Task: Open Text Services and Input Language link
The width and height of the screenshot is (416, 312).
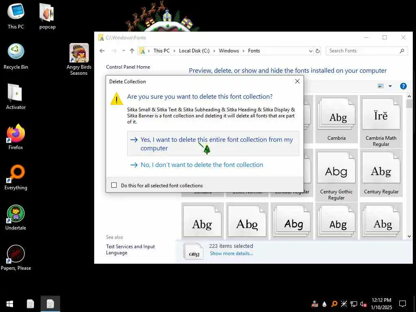Action: click(x=130, y=249)
